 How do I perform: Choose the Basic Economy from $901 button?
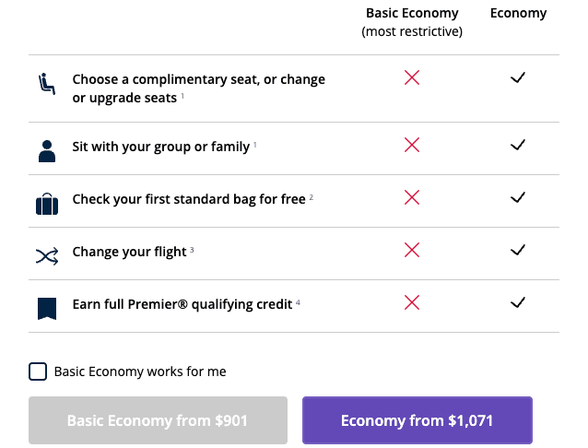158,420
